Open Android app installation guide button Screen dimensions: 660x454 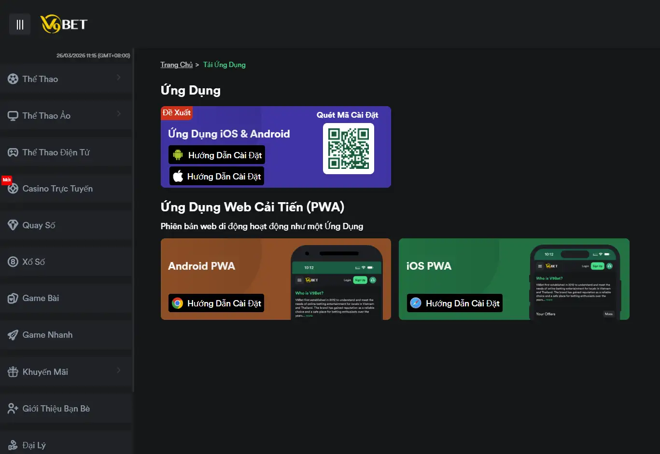(217, 155)
